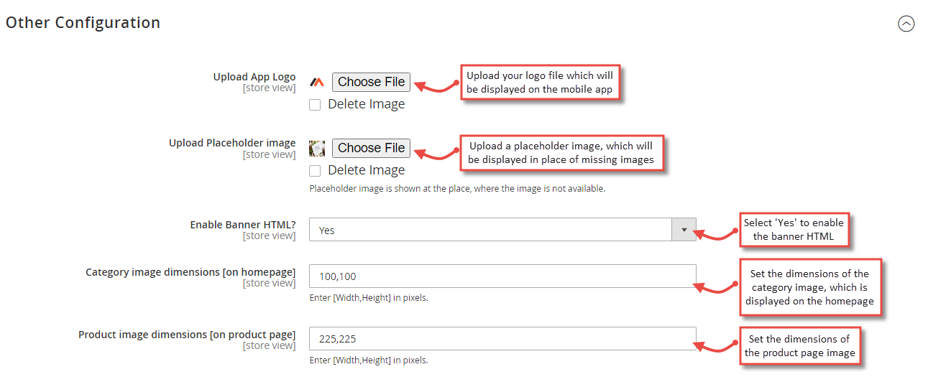Viewport: 928px width, 382px height.
Task: Check Delete Image under App Logo
Action: pos(315,105)
